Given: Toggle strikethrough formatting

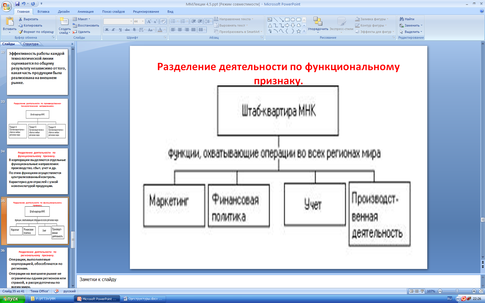Looking at the screenshot, I should [127, 30].
